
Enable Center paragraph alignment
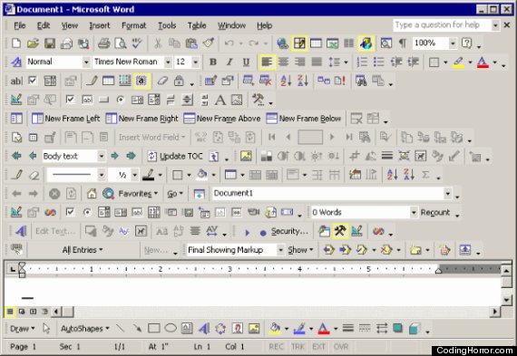pos(283,62)
